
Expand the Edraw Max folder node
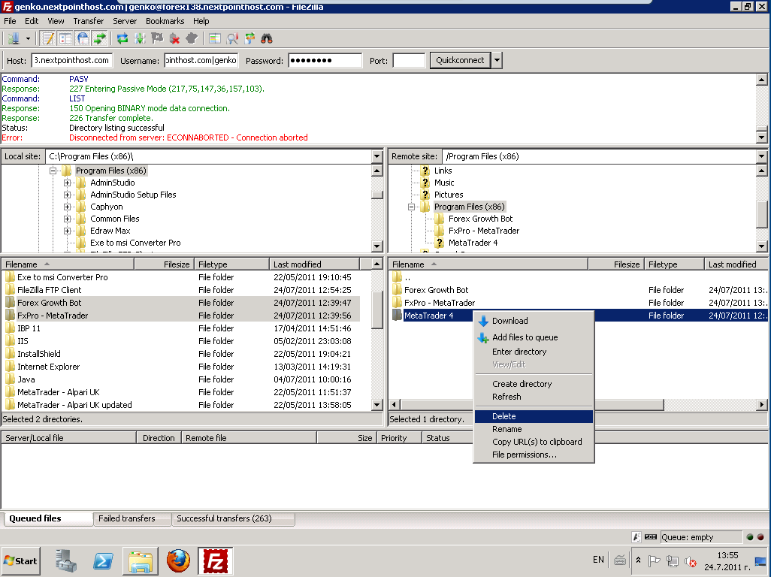click(67, 231)
